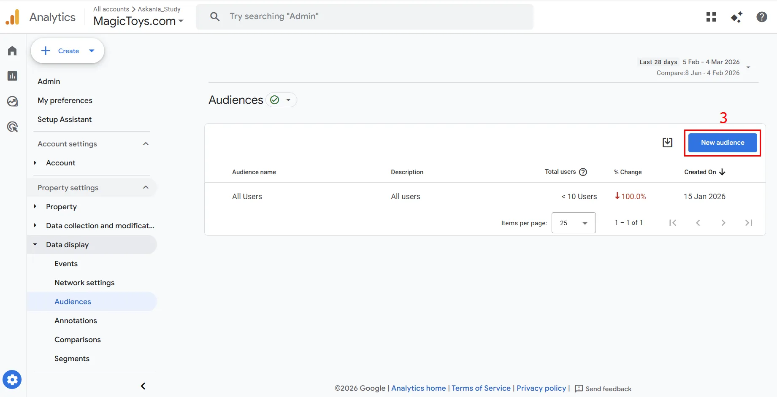The image size is (777, 397).
Task: Click the New audience button
Action: coord(722,143)
